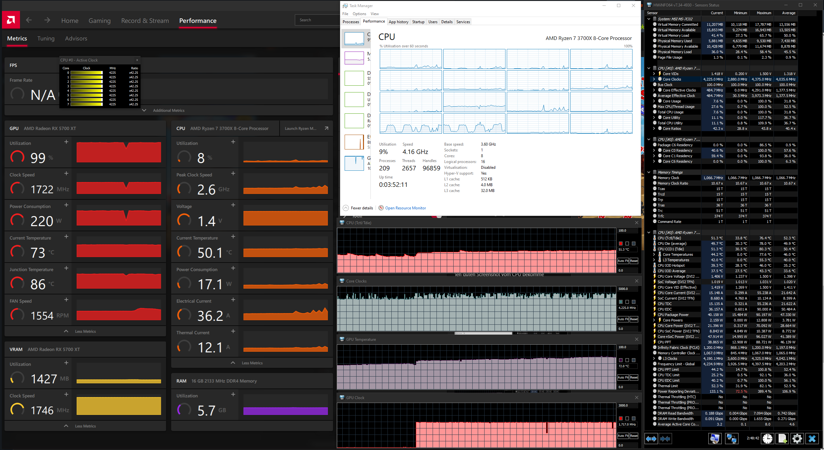Viewport: 824px width, 450px height.
Task: Click the plus icon beside GPU FAN Speed
Action: (66, 300)
